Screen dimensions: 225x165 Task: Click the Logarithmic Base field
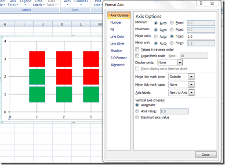(194, 56)
